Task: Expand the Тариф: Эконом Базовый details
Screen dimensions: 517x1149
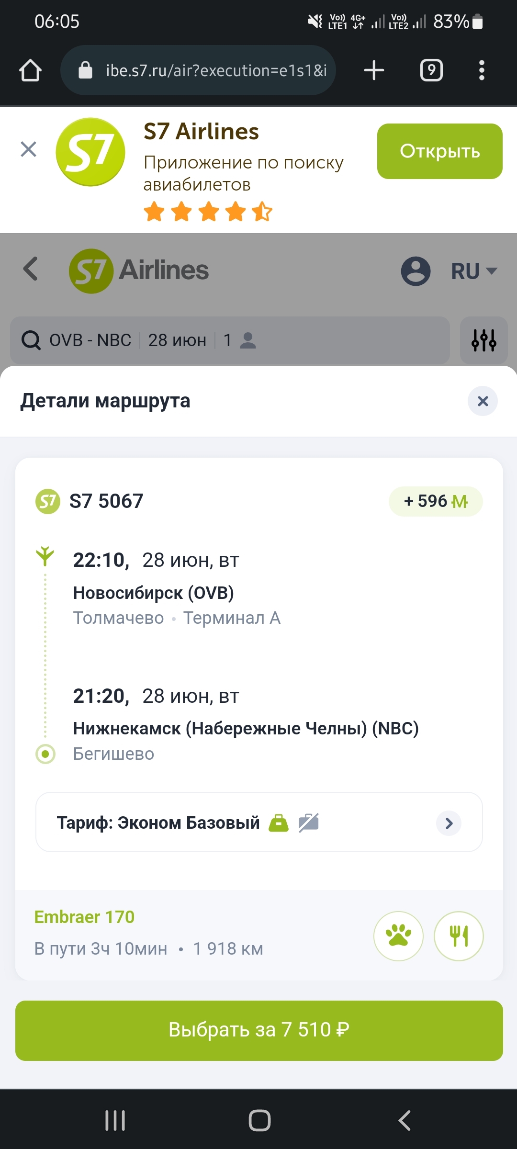Action: (449, 823)
